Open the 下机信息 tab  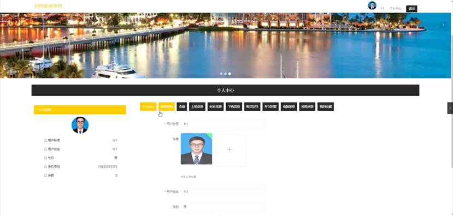[234, 107]
